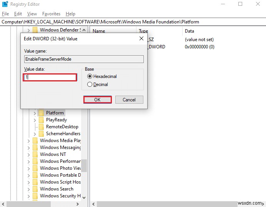Click the Windows Security Health folder icon
This screenshot has width=266, height=207.
[35, 196]
